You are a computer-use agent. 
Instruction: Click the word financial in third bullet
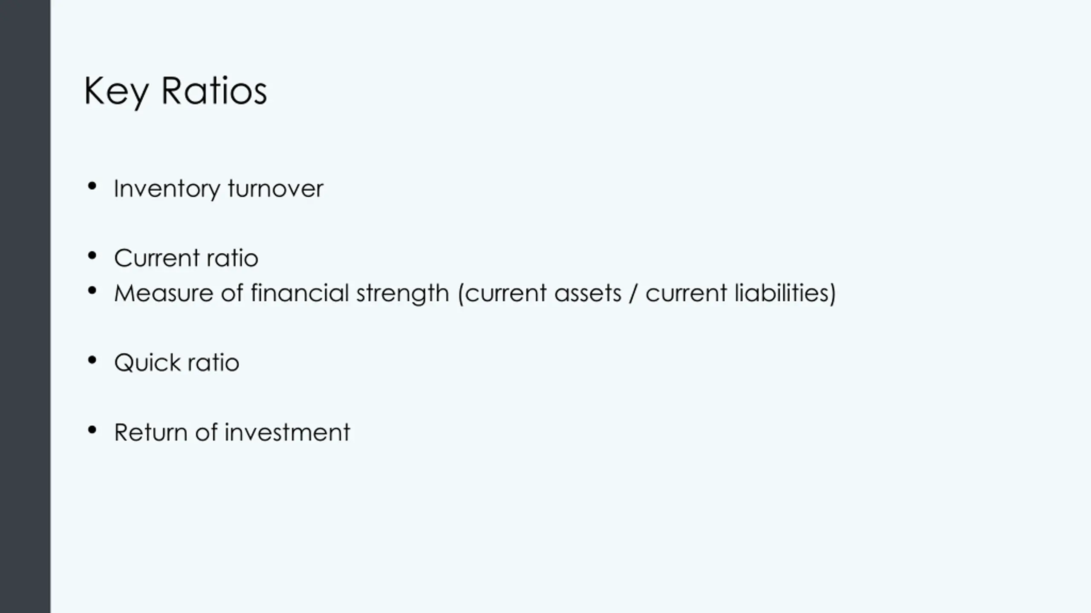pyautogui.click(x=300, y=293)
